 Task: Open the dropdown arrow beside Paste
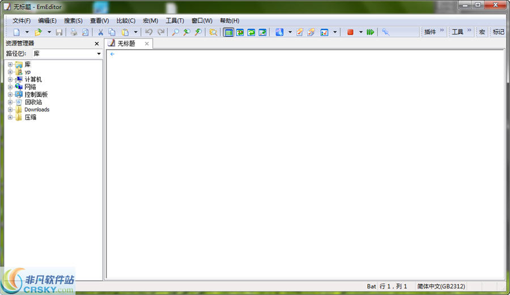coord(135,32)
